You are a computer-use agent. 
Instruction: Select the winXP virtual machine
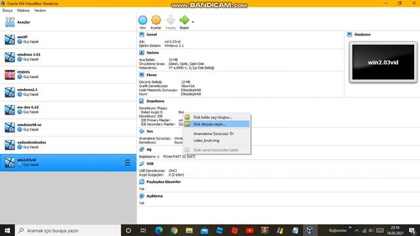point(68,39)
